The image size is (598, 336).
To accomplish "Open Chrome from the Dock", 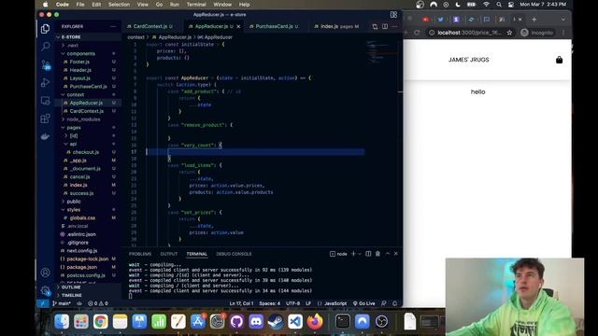I will (x=100, y=322).
